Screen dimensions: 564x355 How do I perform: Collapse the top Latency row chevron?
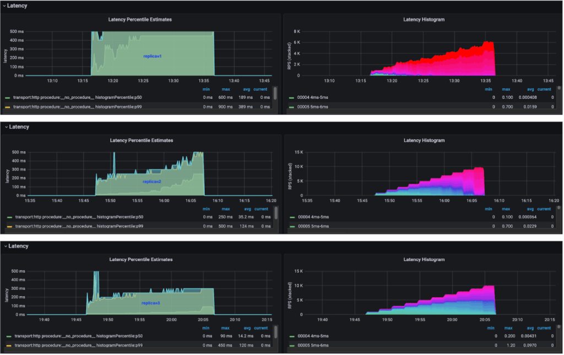tap(6, 6)
